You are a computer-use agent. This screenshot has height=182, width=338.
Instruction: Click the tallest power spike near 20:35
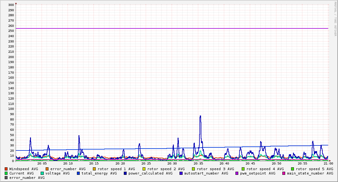200,116
